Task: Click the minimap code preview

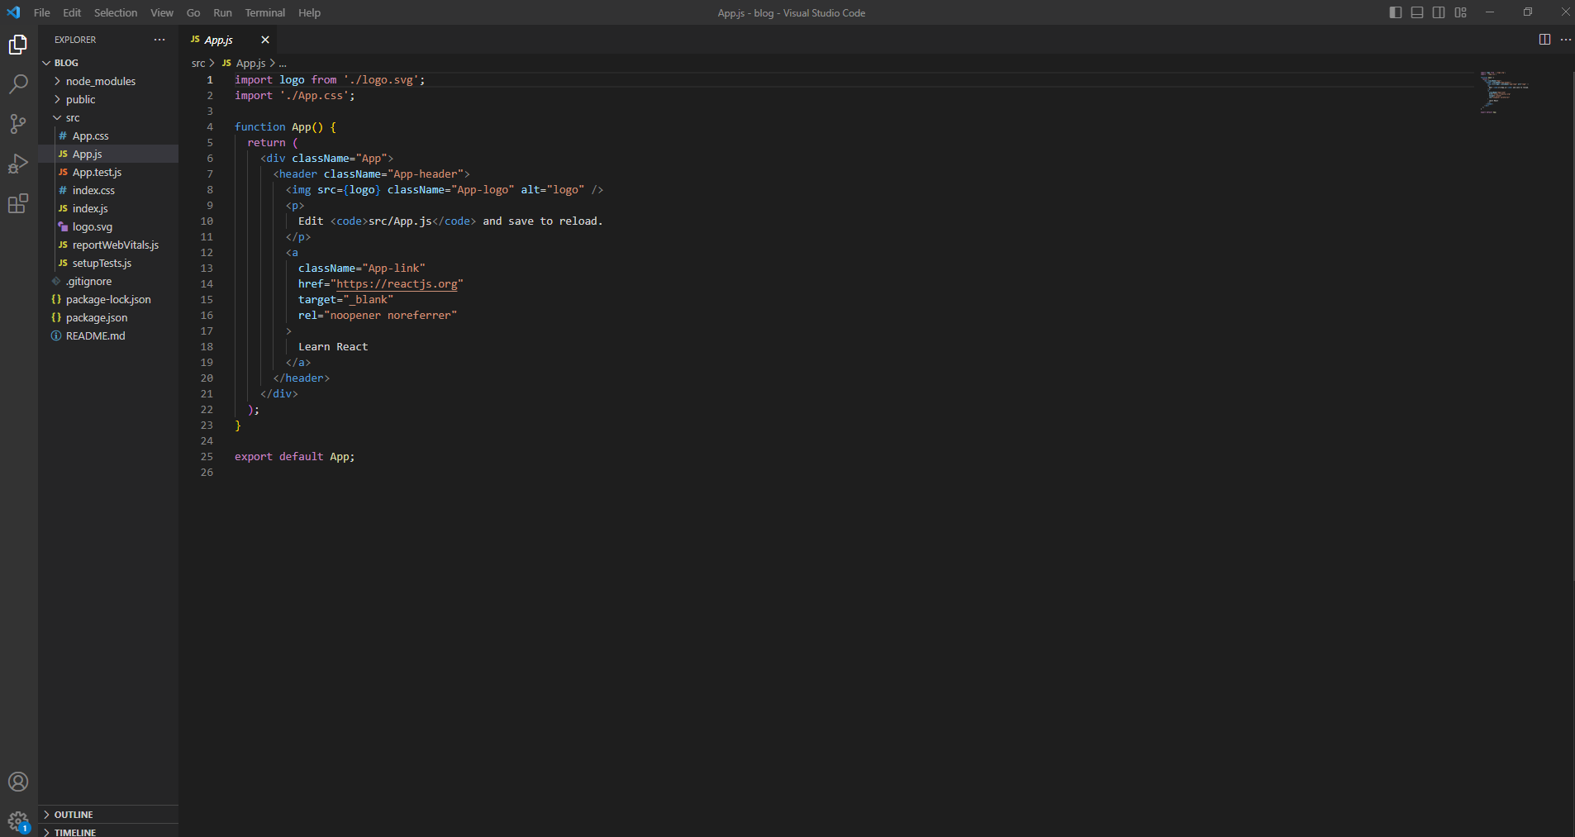Action: pyautogui.click(x=1504, y=92)
